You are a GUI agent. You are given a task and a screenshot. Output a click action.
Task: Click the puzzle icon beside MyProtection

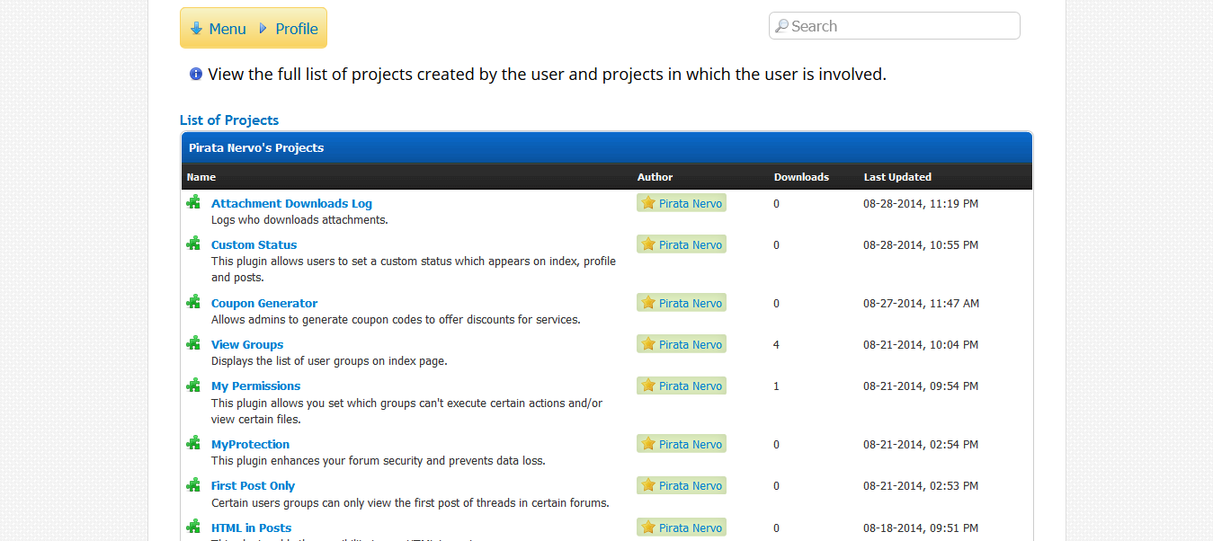click(193, 443)
